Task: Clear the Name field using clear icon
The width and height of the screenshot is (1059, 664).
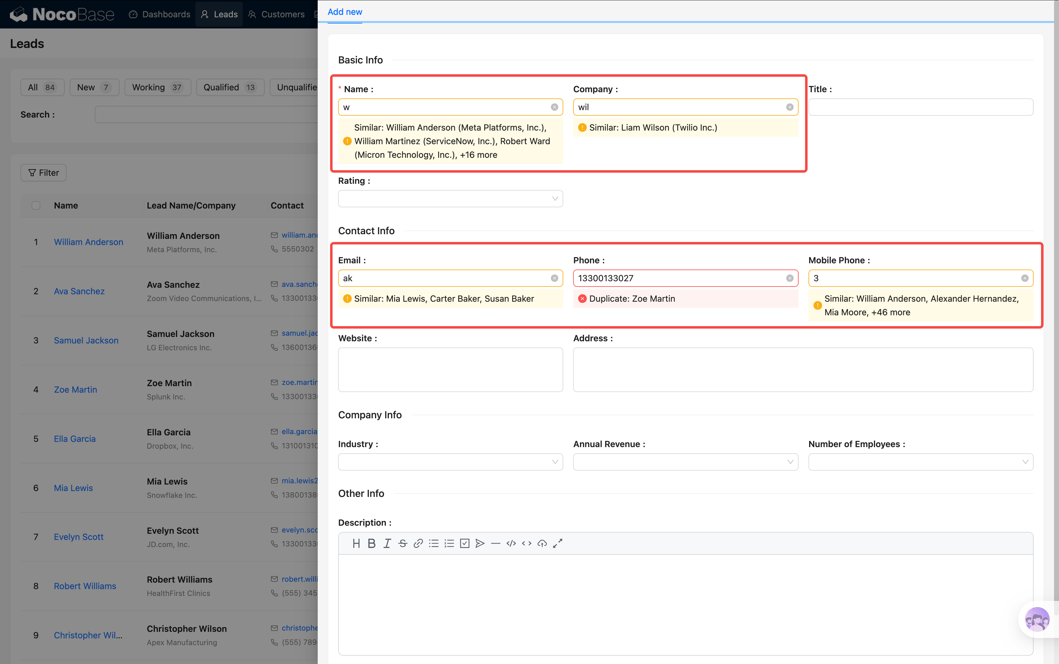Action: pyautogui.click(x=554, y=107)
